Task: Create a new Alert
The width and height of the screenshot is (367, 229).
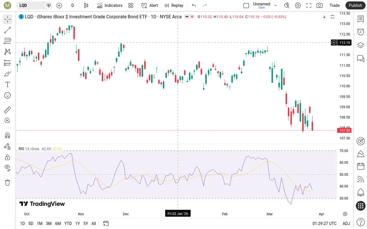Action: (x=150, y=5)
